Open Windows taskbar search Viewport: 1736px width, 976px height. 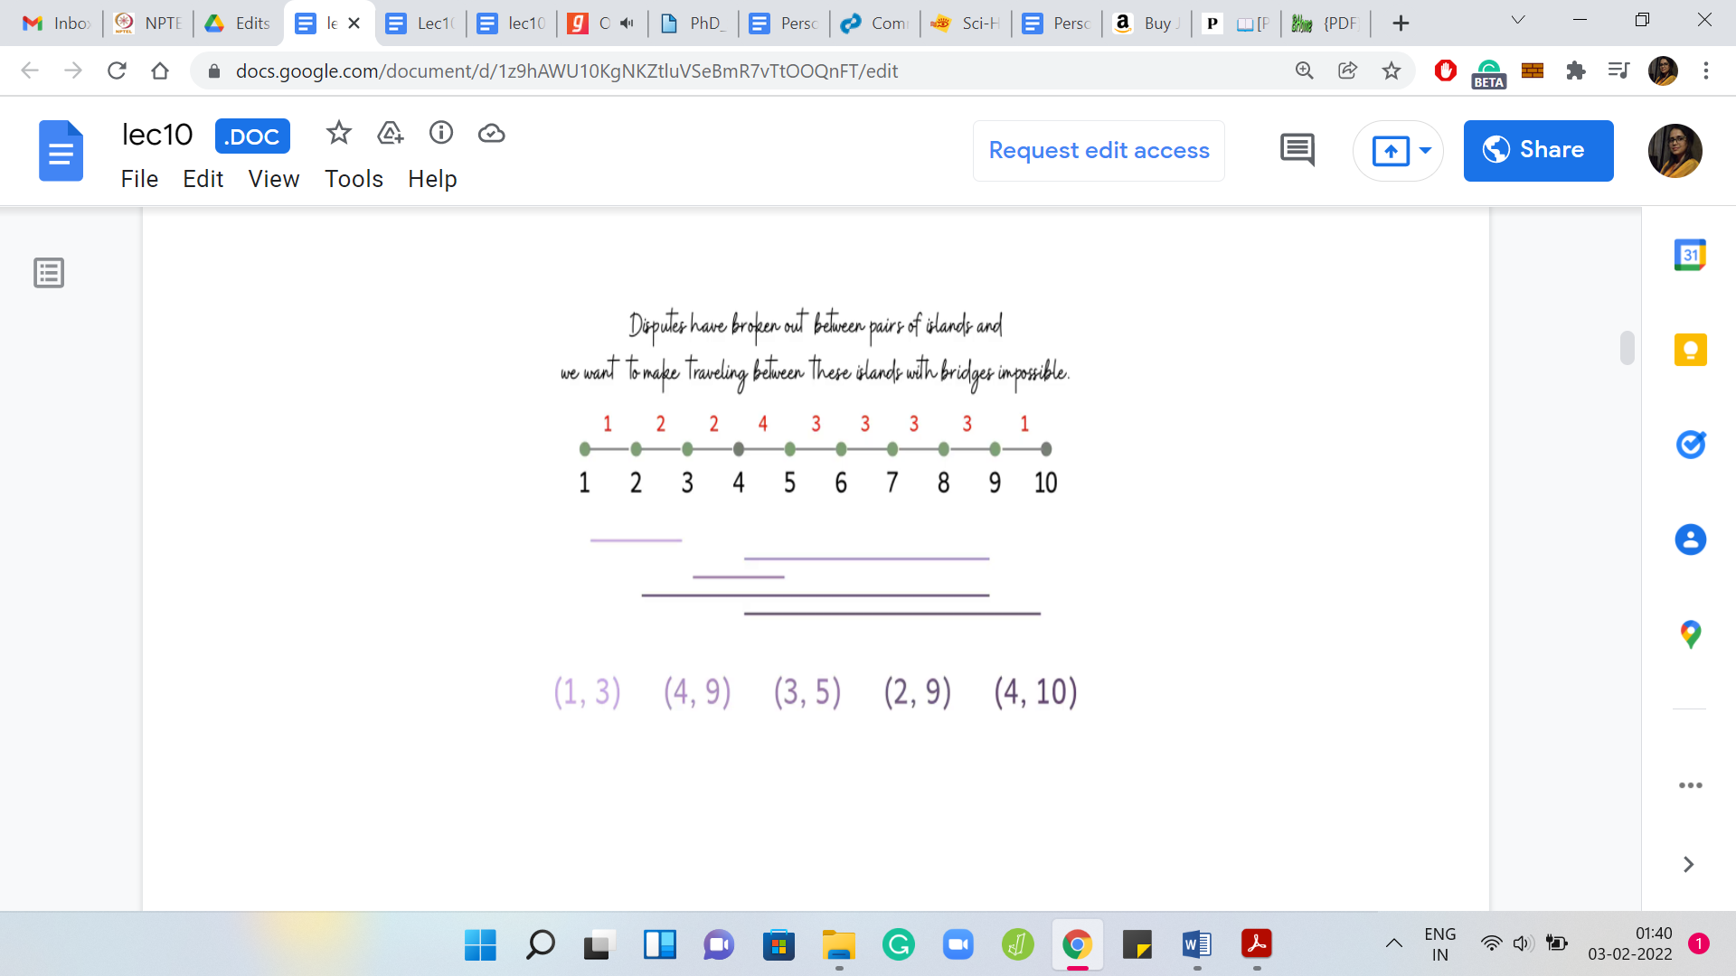tap(540, 945)
